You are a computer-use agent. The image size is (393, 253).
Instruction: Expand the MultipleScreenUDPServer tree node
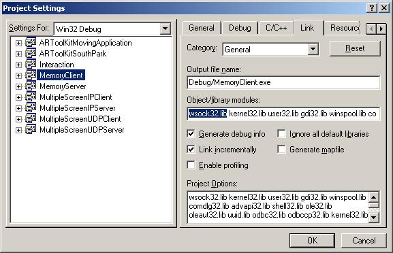(18, 130)
